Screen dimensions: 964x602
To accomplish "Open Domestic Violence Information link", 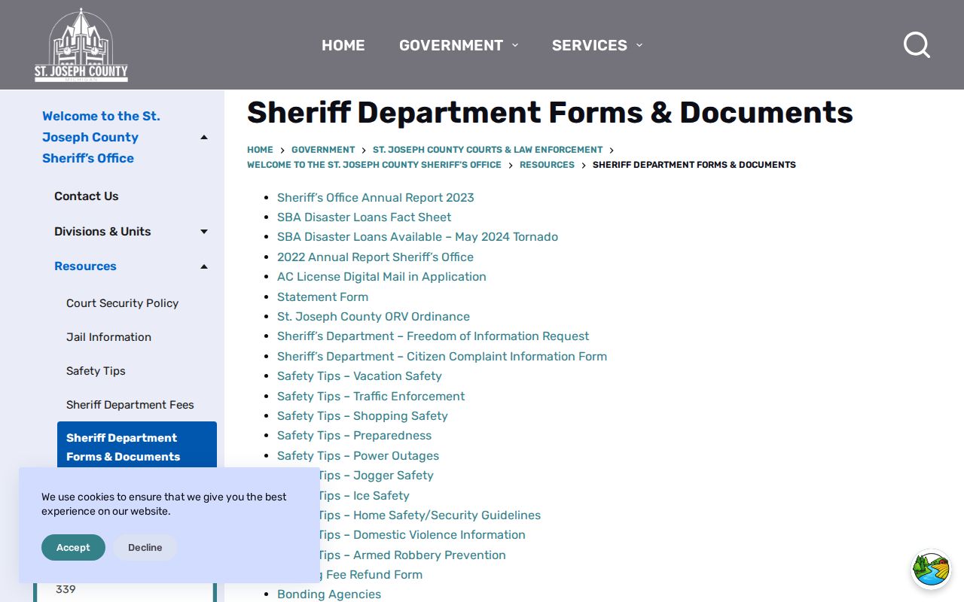I will pyautogui.click(x=423, y=534).
